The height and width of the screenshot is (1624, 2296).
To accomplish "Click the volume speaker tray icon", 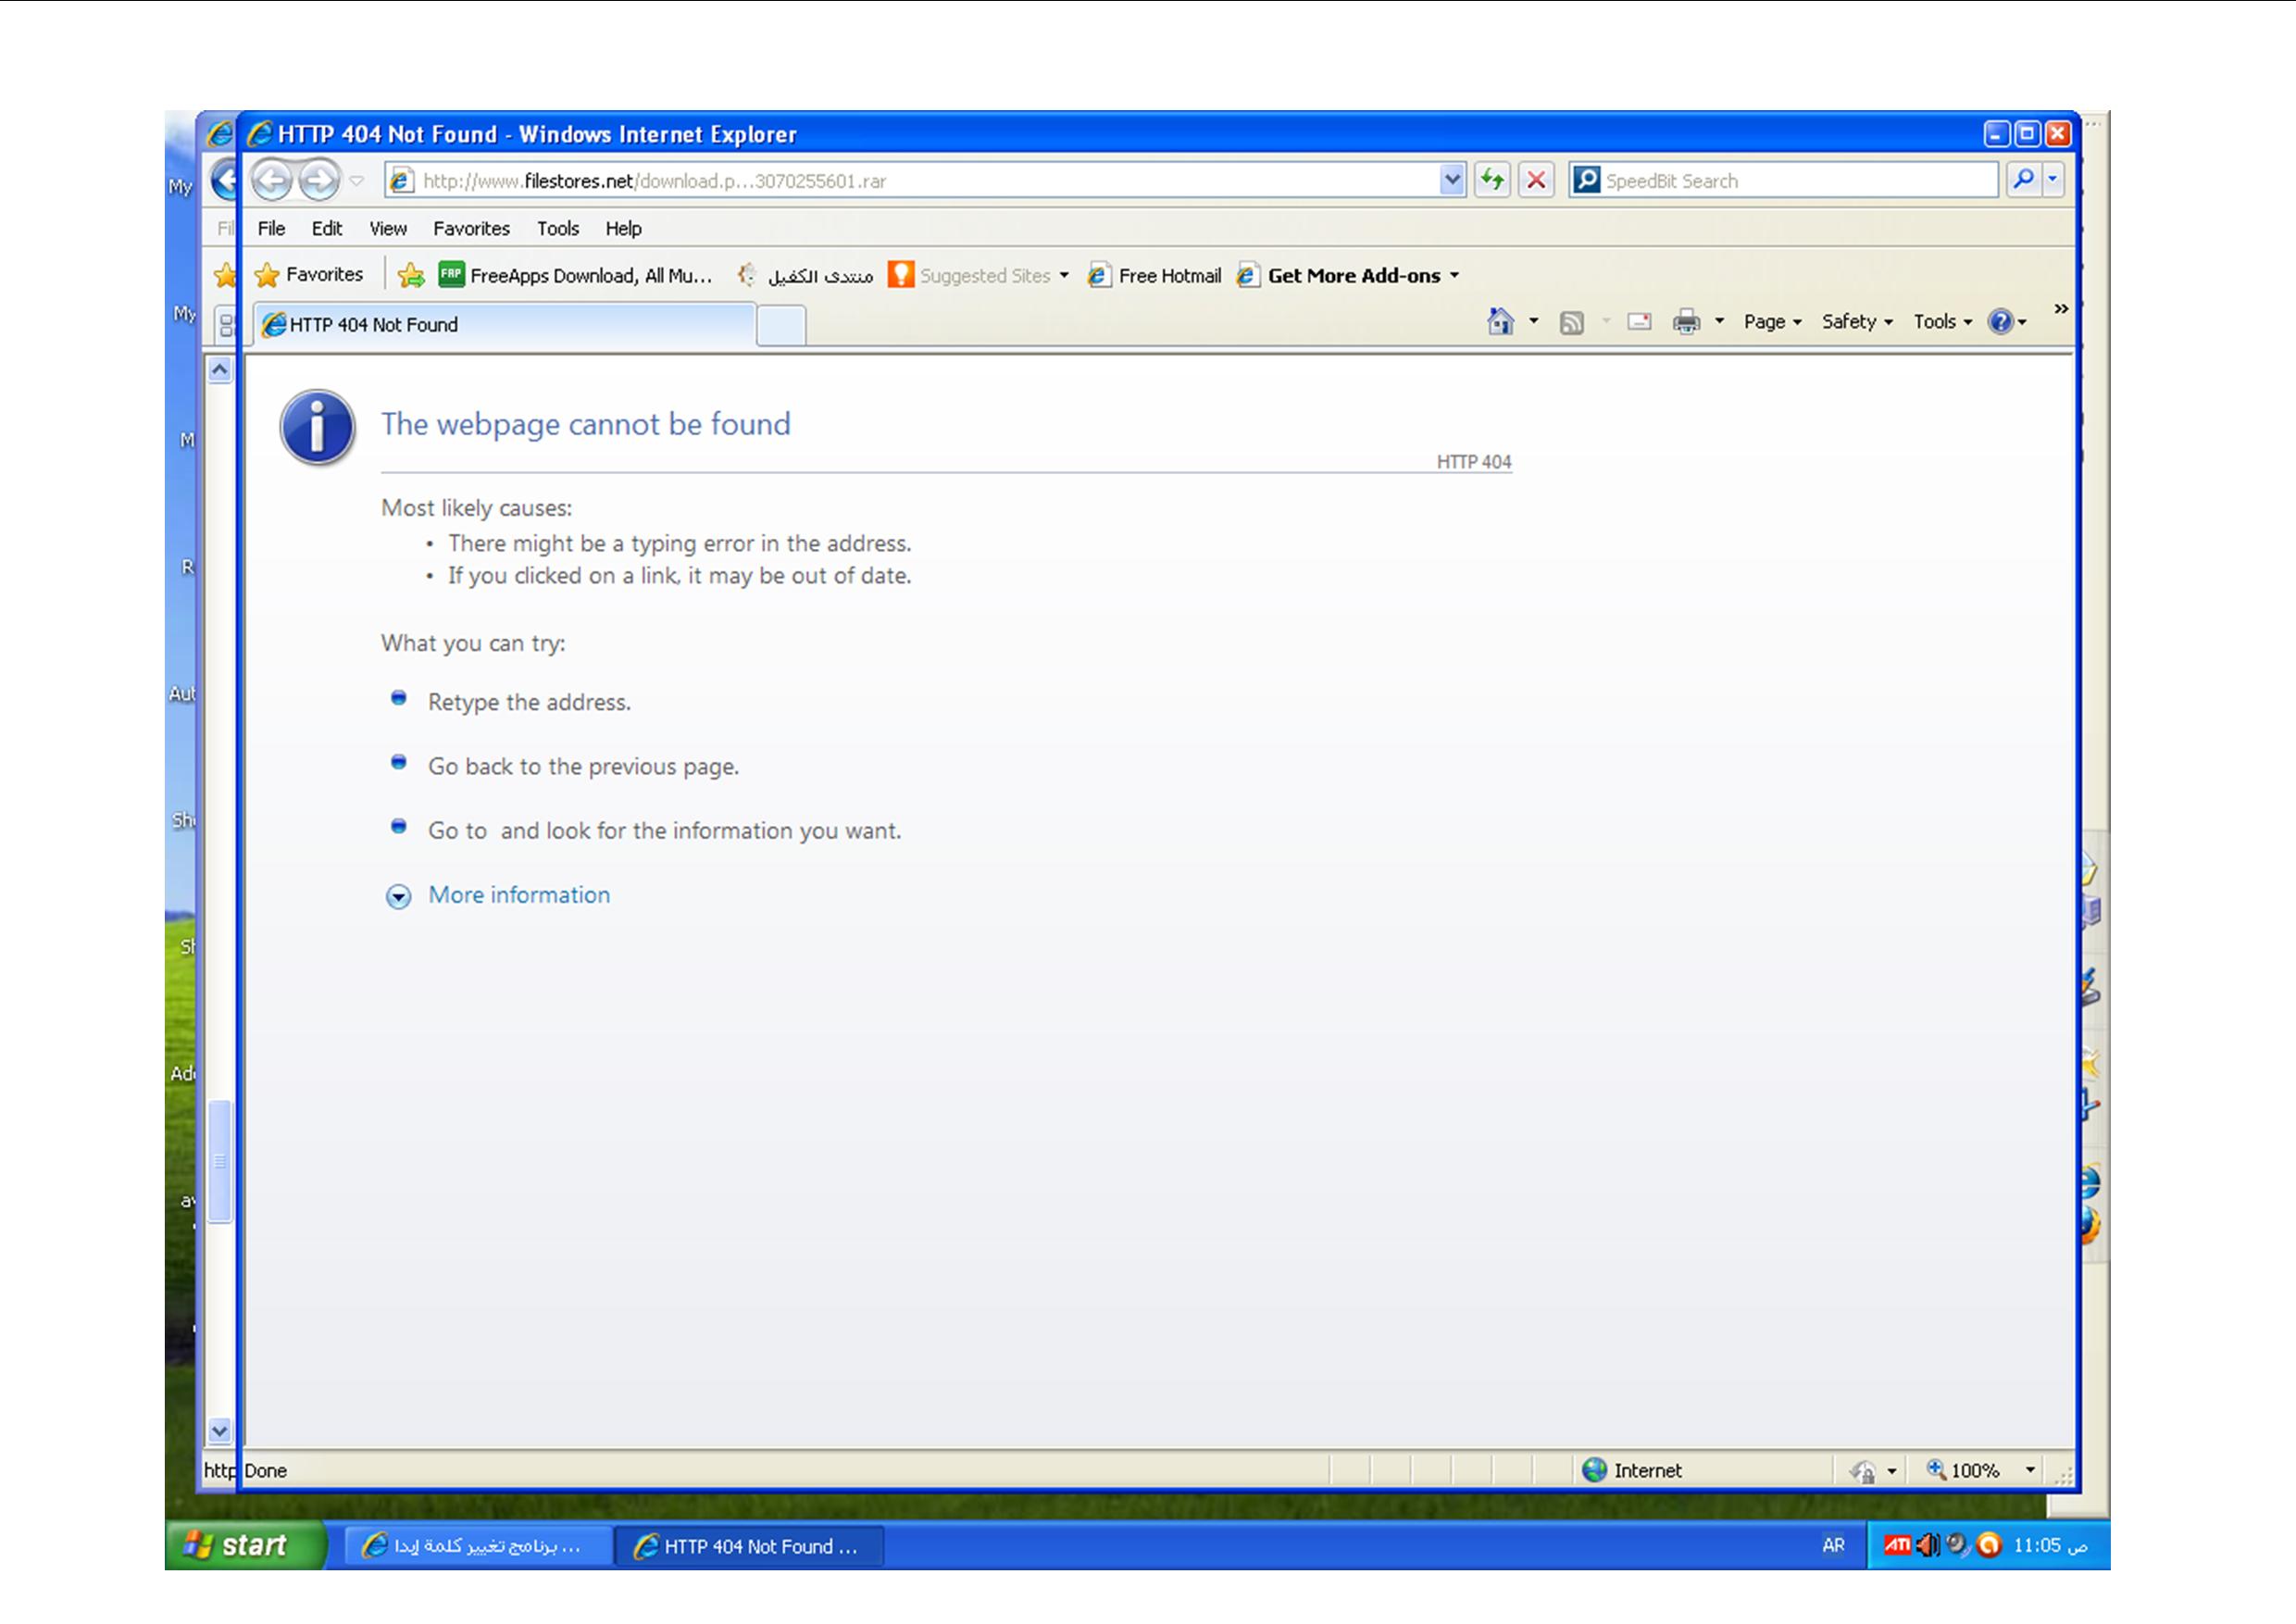I will (1926, 1545).
